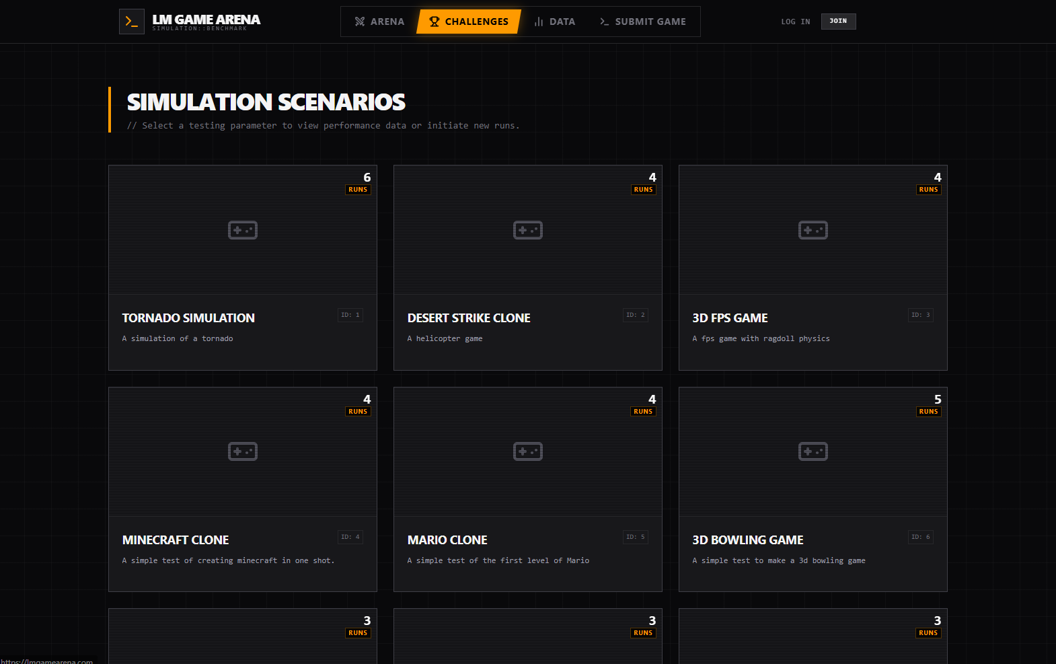Click the ID: 3 tag
This screenshot has height=664, width=1056.
(x=921, y=315)
